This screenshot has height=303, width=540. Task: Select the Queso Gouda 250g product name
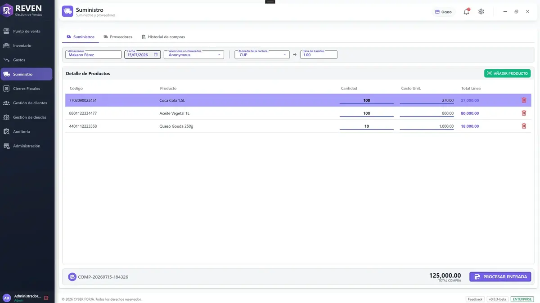(x=176, y=126)
